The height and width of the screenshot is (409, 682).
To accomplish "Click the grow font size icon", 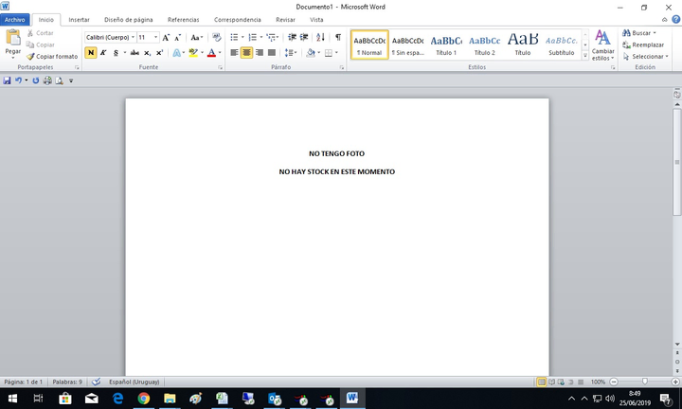I will [x=167, y=37].
